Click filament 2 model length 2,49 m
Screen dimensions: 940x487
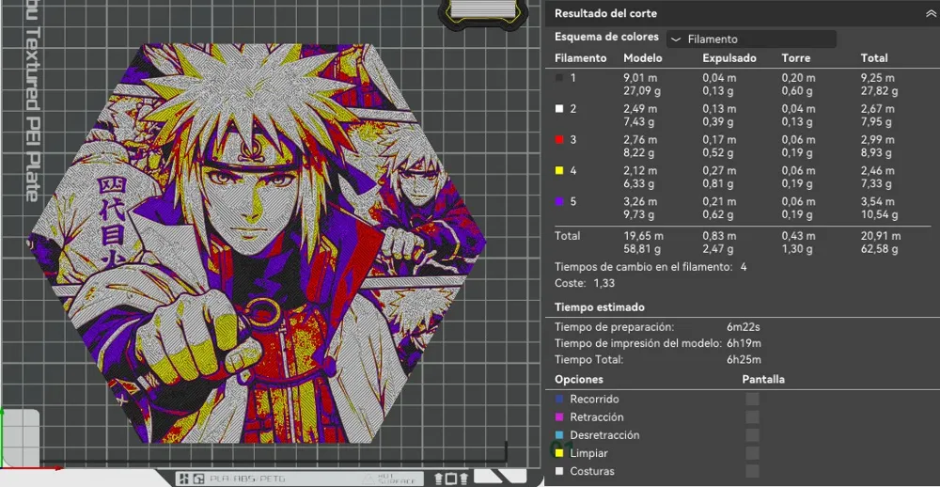640,109
